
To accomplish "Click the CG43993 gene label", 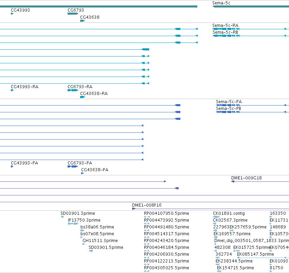I will (20, 10).
